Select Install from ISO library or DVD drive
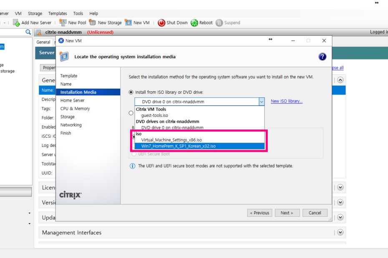 click(x=131, y=92)
